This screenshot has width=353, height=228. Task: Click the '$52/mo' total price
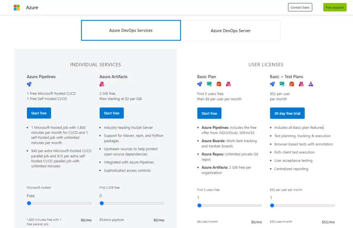pos(328,222)
